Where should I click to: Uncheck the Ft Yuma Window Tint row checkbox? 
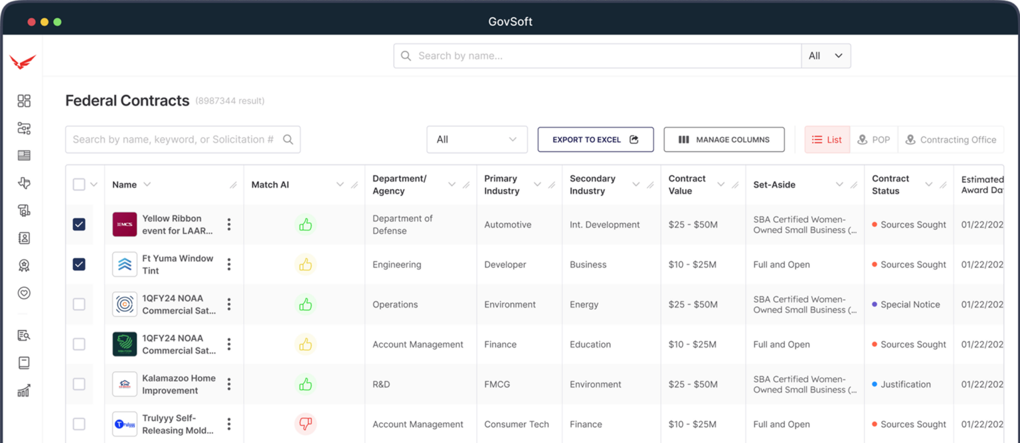(x=79, y=264)
